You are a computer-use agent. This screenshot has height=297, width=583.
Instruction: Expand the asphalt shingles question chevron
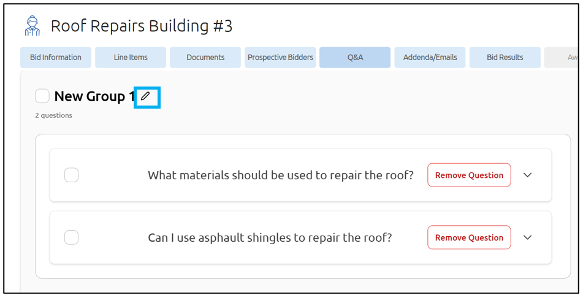(527, 237)
